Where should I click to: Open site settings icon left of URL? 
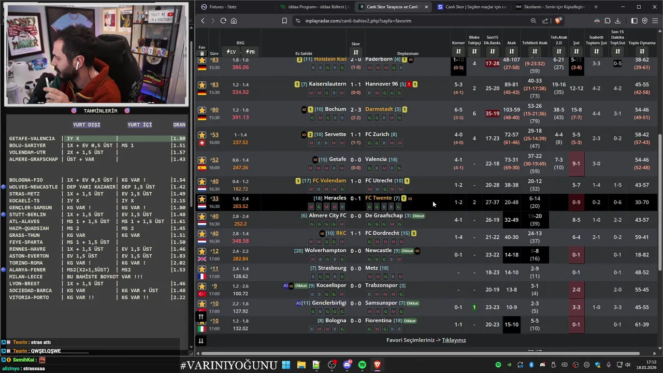[297, 21]
